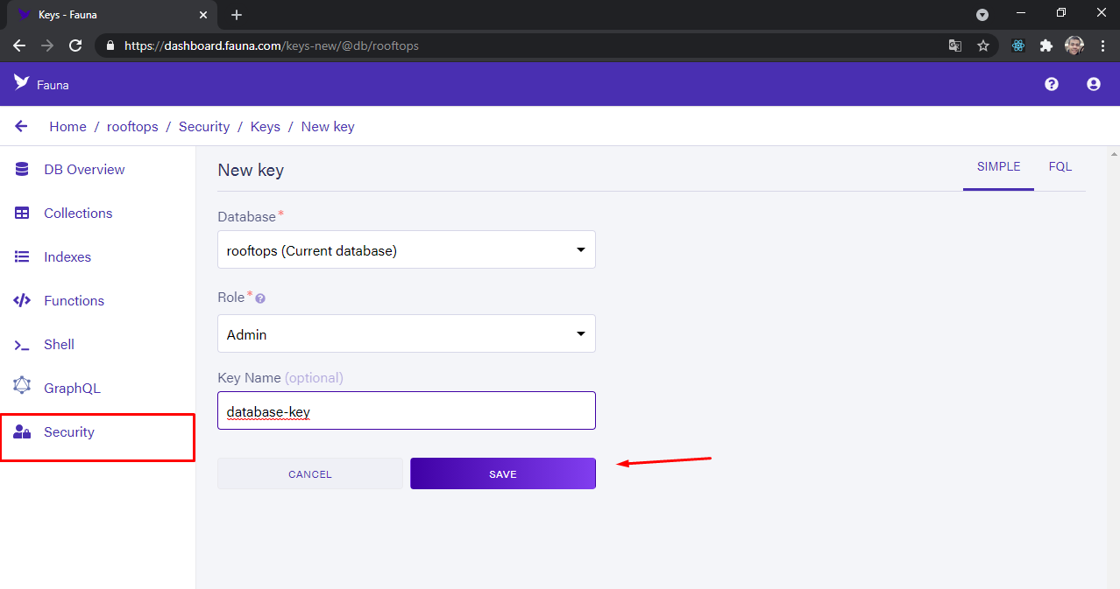
Task: Click the browser address bar URL
Action: click(272, 46)
